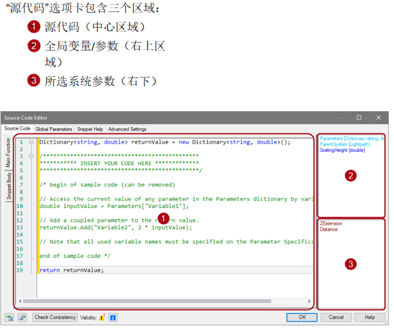Collapse the comment fold at line 3
Viewport: 394px width, 331px height.
click(x=32, y=157)
